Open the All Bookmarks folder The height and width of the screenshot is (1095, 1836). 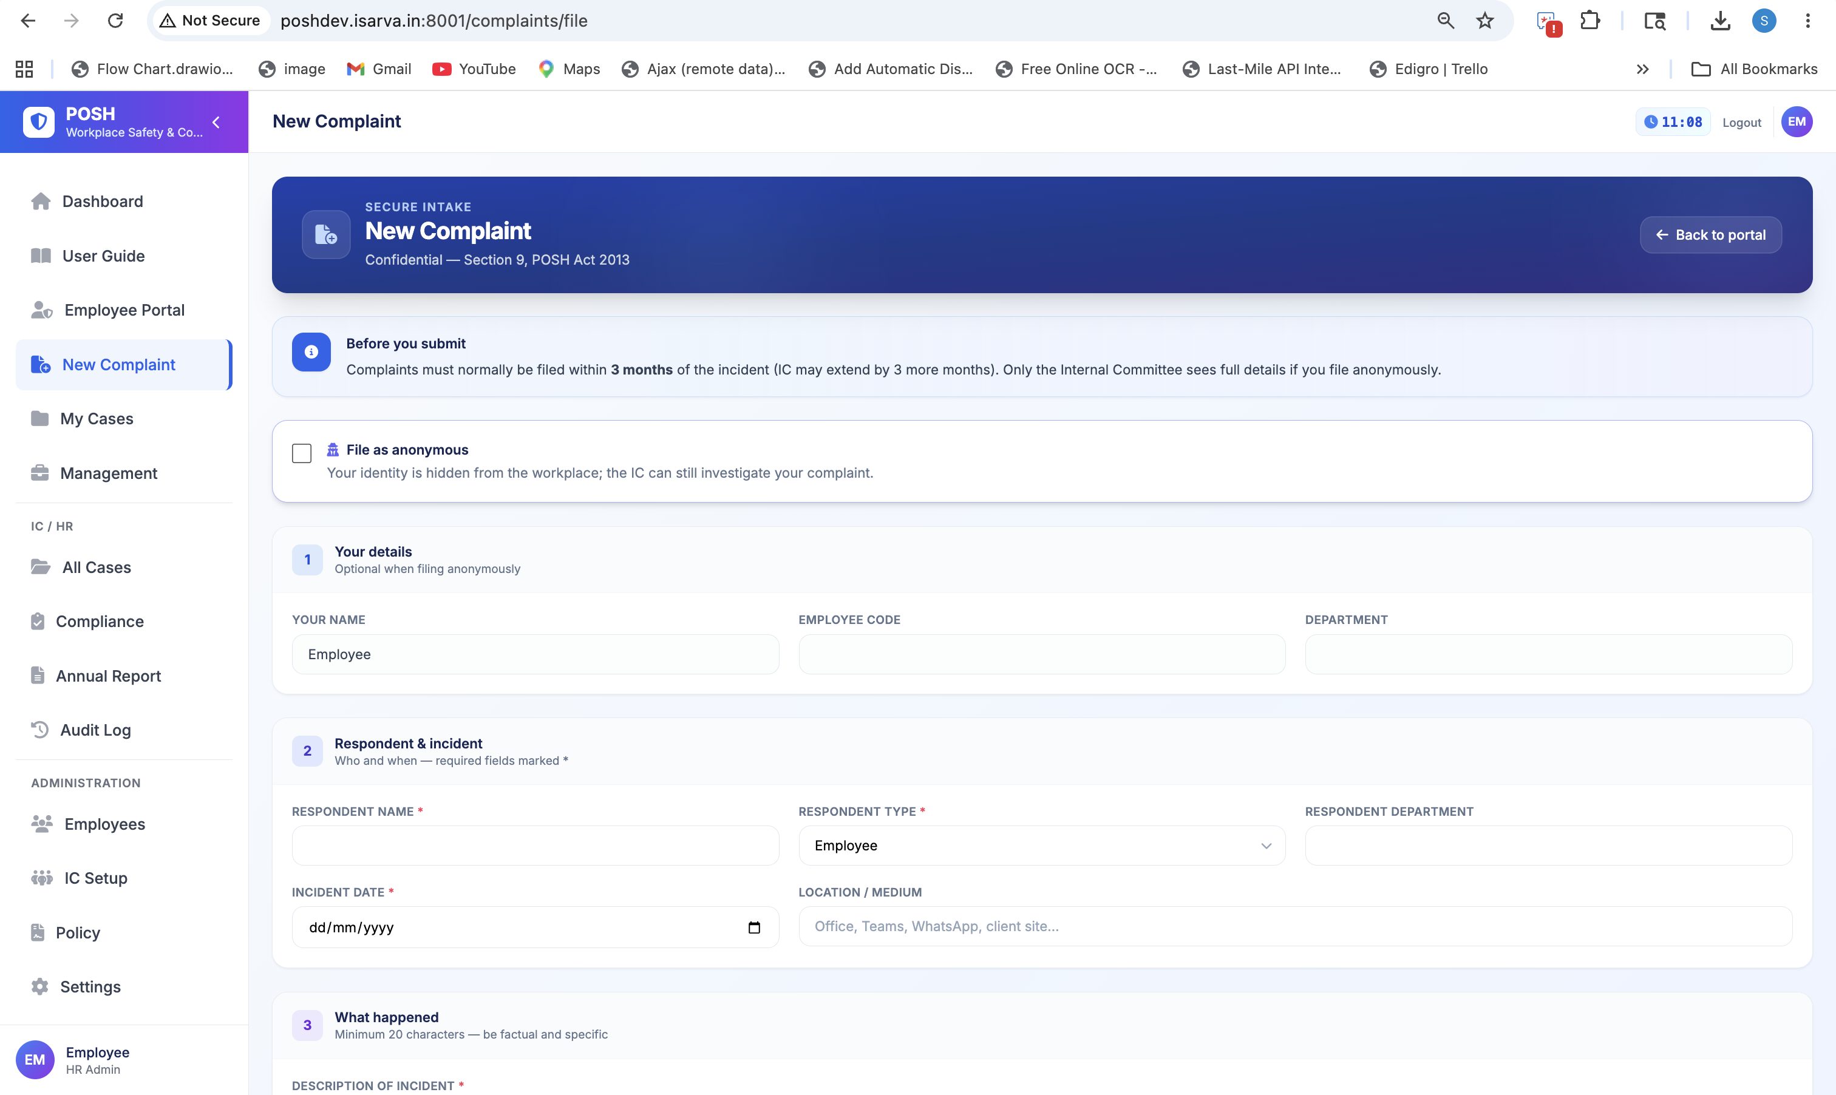tap(1753, 69)
